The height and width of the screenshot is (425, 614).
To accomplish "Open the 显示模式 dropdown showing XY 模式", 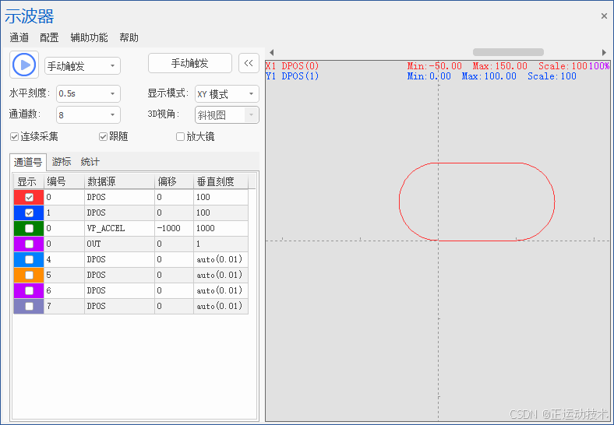I will point(227,94).
